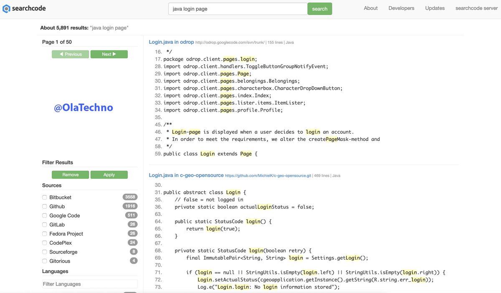Check the Bitbucket source checkbox
The image size is (501, 293).
(45, 197)
